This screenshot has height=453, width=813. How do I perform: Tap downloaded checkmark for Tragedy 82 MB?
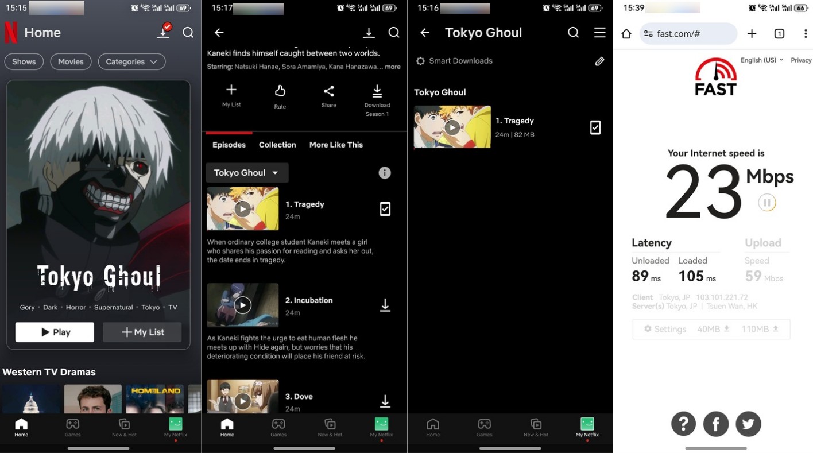click(x=595, y=127)
